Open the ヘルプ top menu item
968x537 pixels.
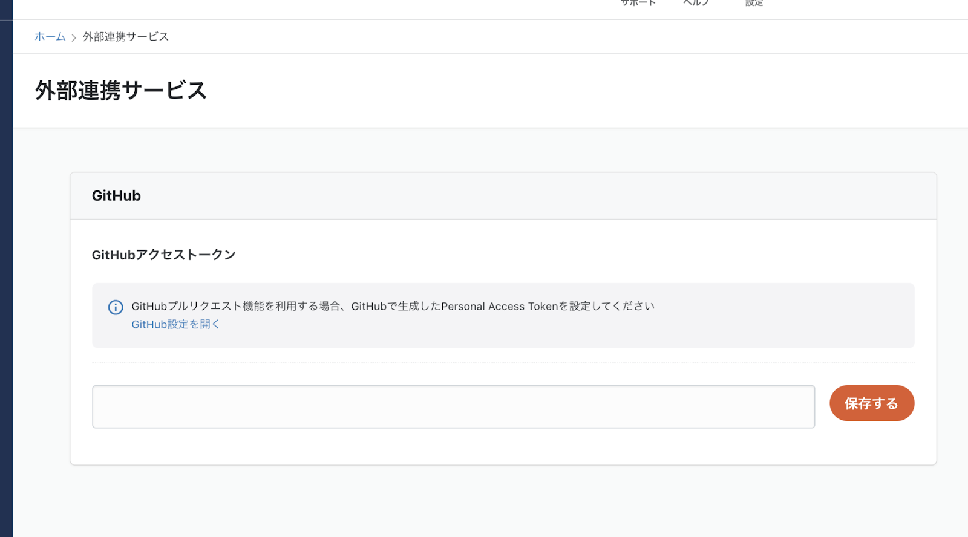pyautogui.click(x=696, y=3)
